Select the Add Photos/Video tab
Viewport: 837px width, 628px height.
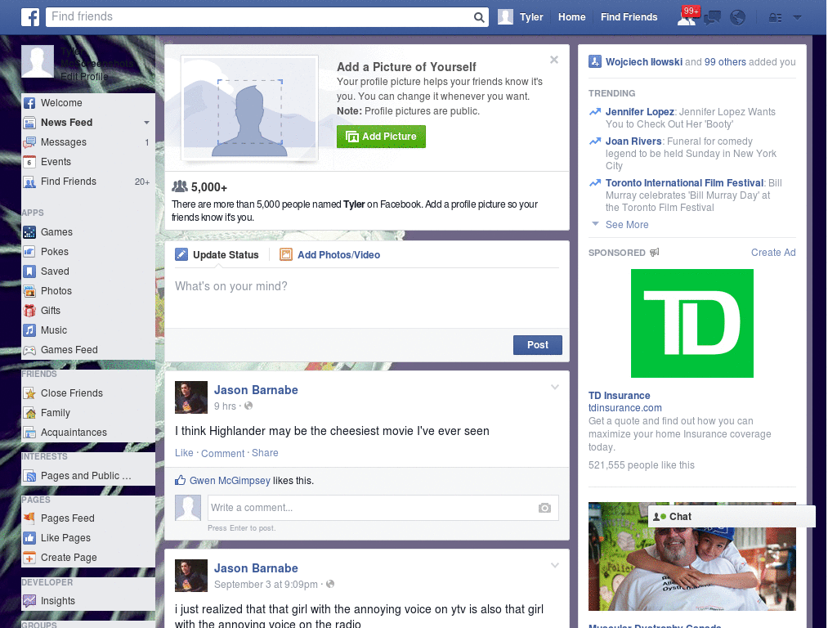point(330,255)
